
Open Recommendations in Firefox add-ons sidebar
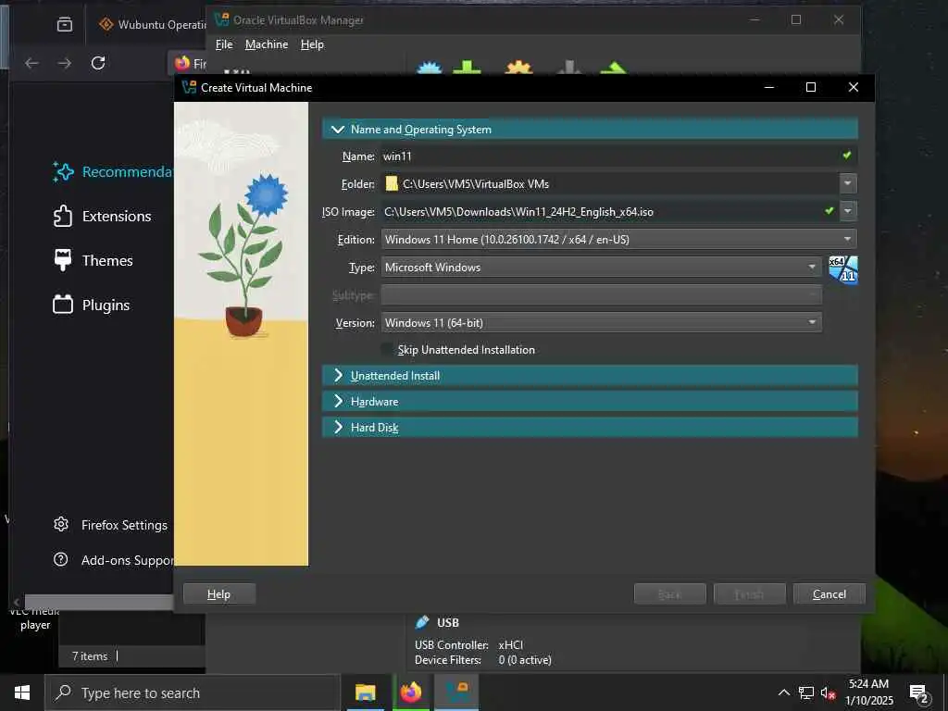[x=113, y=171]
